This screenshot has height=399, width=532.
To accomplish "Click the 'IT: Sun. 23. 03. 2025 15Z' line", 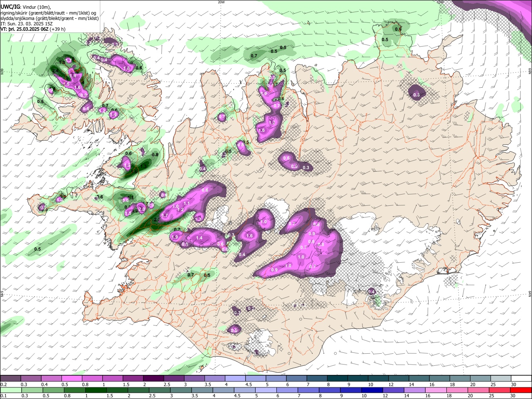I will pos(27,24).
